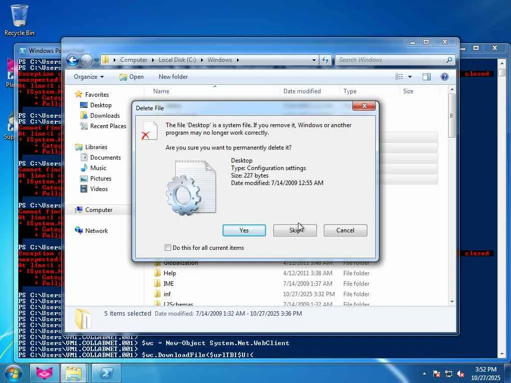Select the Help folder row

(x=295, y=273)
